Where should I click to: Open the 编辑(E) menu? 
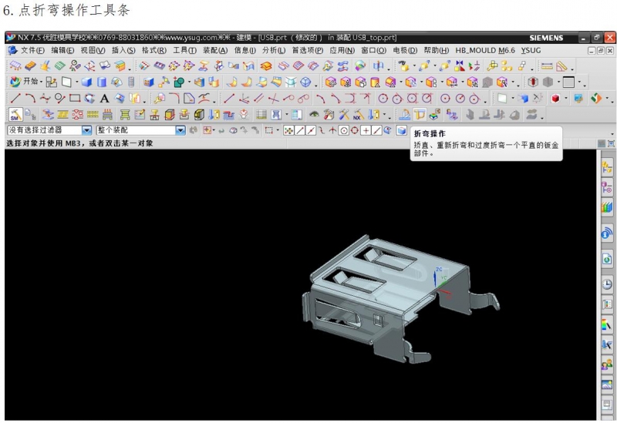coord(62,50)
